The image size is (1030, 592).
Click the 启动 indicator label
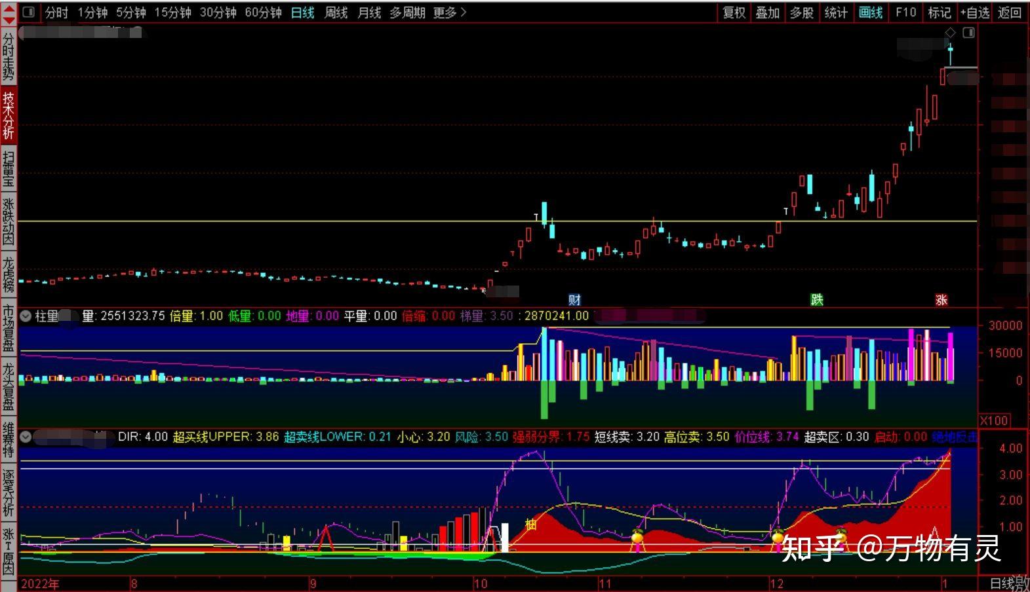(x=901, y=437)
